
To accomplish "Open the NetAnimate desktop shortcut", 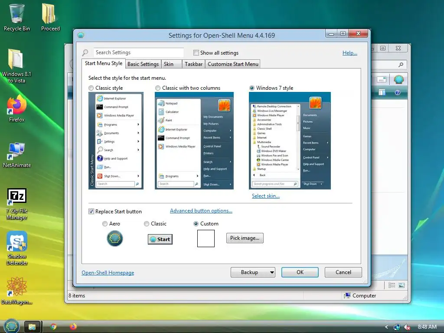I will pos(17,155).
